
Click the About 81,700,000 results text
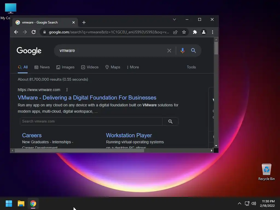(x=53, y=80)
